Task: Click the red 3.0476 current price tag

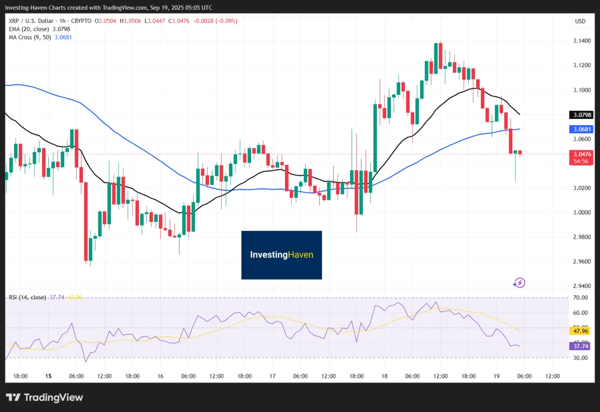Action: (x=580, y=154)
